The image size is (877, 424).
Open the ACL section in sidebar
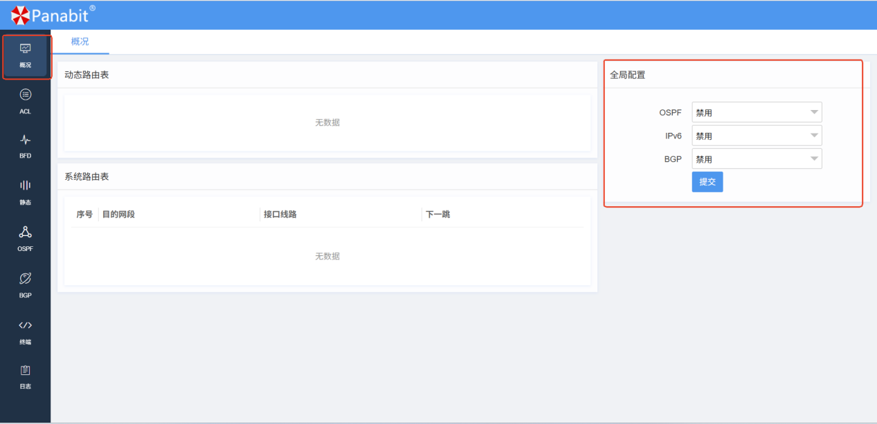click(26, 95)
